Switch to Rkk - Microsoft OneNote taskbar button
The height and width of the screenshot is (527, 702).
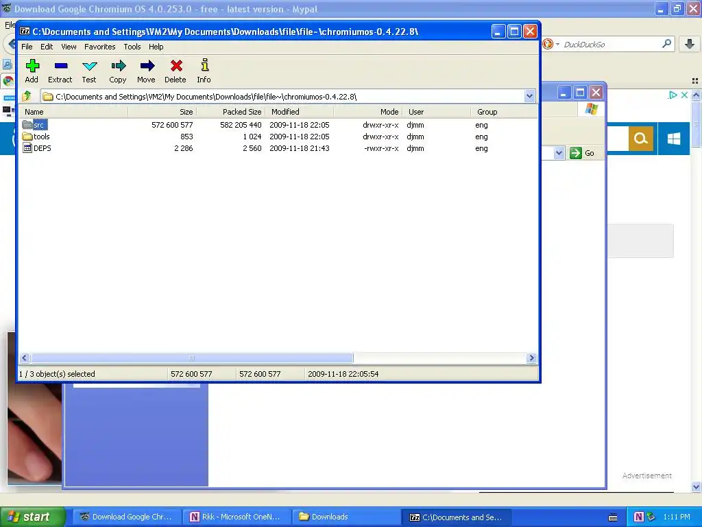(237, 517)
